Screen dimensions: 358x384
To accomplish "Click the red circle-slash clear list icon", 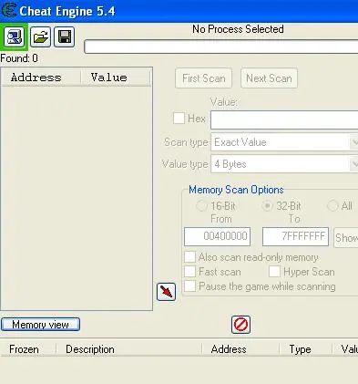I will [240, 325].
